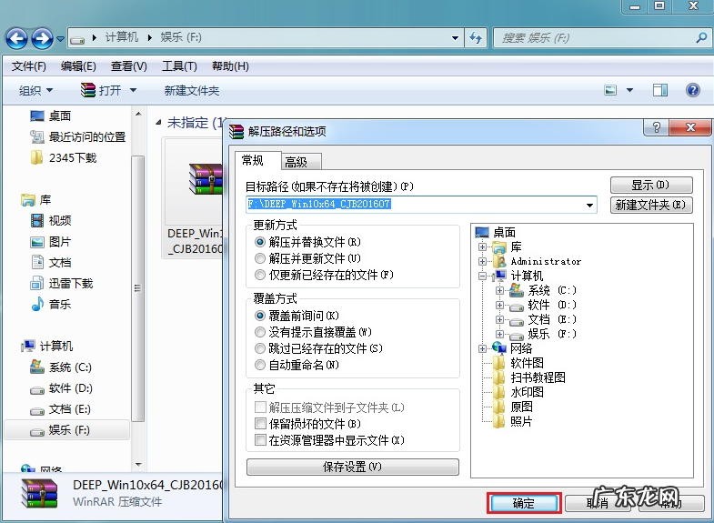This screenshot has height=523, width=714.
Task: Expand 软件 (D:) in dialog tree
Action: pos(499,305)
